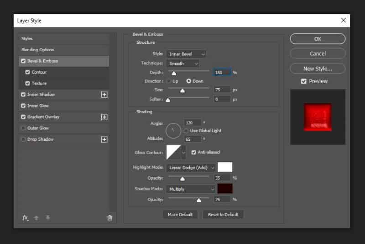Viewport: 365px width, 244px height.
Task: Click the white highlight color swatch
Action: [225, 167]
